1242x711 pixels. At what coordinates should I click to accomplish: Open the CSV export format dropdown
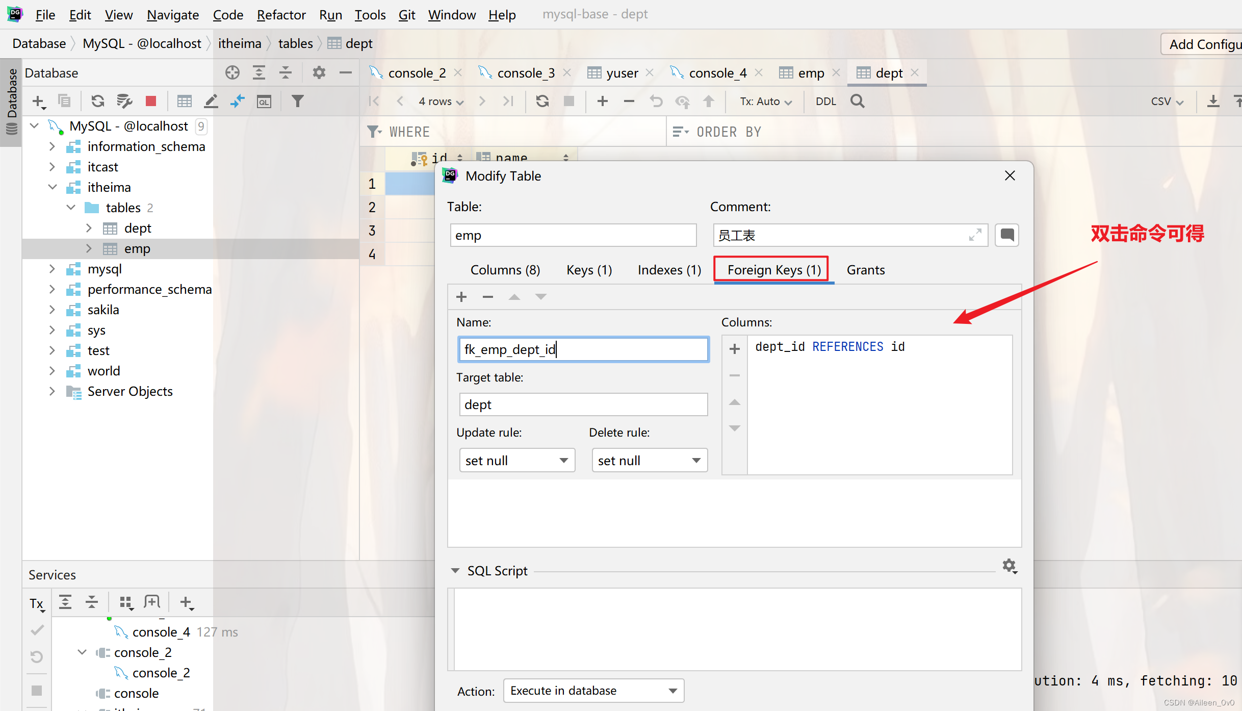(1167, 101)
